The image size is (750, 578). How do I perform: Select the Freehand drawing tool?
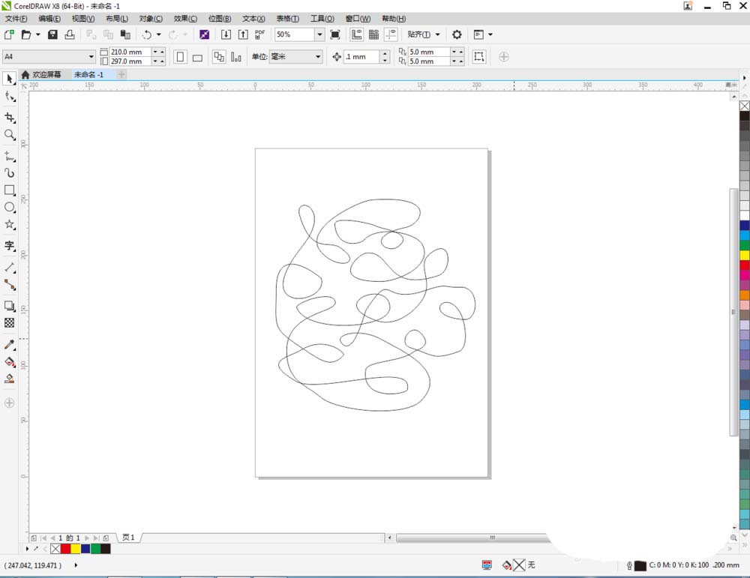click(9, 156)
